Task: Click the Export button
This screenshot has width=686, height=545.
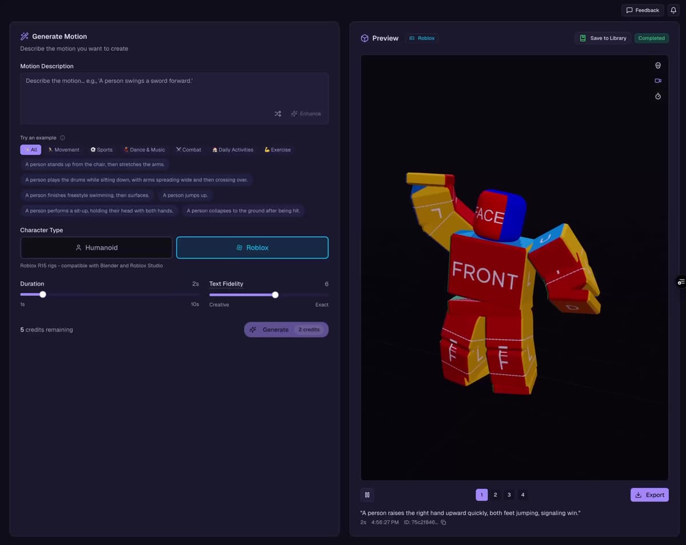Action: coord(649,495)
